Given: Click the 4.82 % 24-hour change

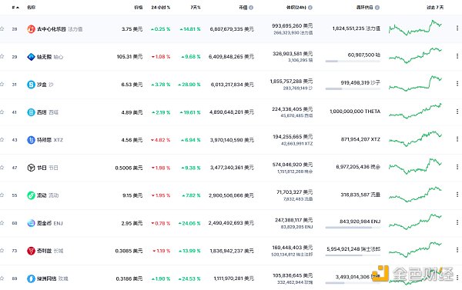Looking at the screenshot, I should pos(161,140).
